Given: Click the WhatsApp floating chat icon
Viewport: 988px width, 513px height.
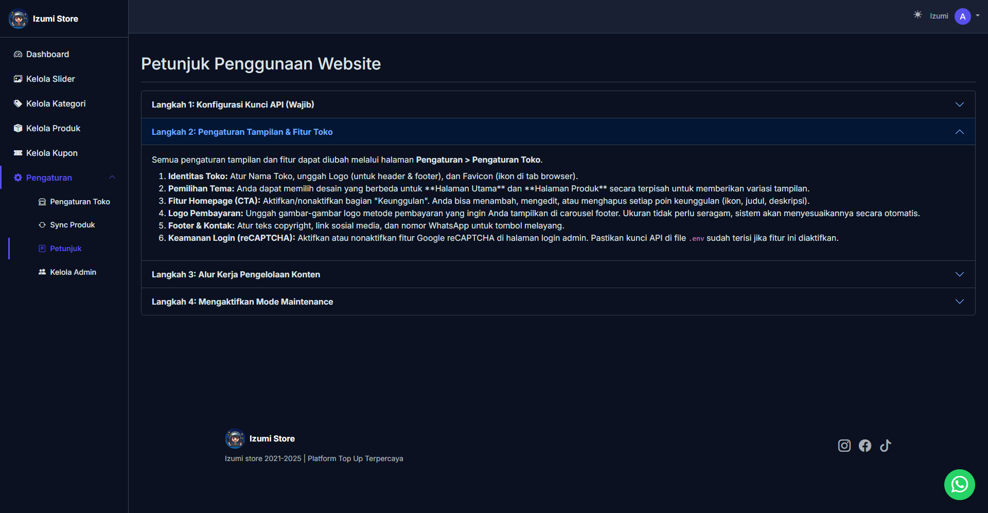Looking at the screenshot, I should pos(959,484).
